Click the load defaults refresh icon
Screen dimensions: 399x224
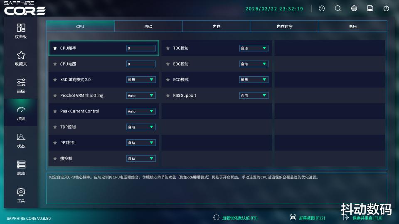coord(216,218)
